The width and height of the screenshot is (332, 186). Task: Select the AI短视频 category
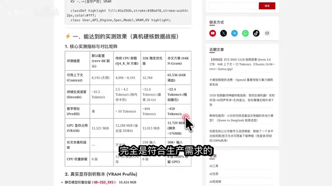click(x=215, y=181)
